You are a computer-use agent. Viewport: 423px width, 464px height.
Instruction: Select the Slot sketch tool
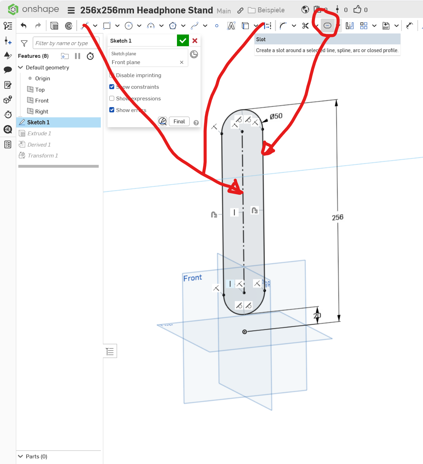(x=327, y=25)
